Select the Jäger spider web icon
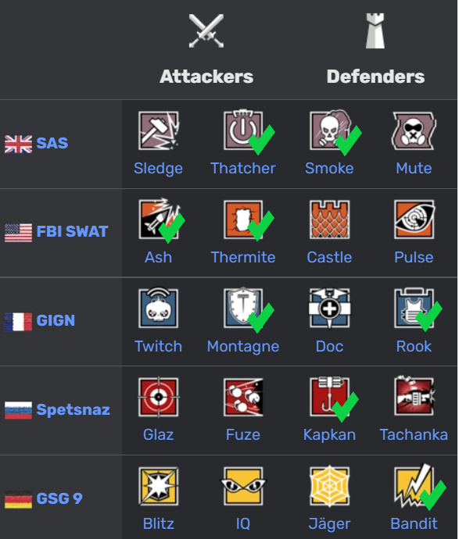The image size is (459, 539). click(330, 486)
